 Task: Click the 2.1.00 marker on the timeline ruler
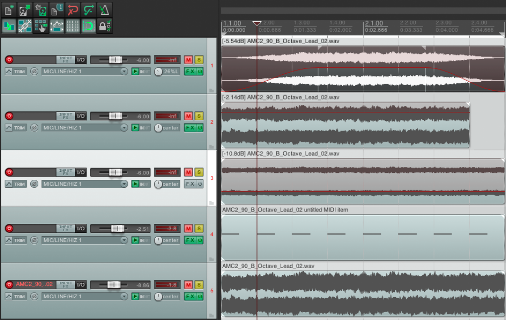tap(374, 23)
